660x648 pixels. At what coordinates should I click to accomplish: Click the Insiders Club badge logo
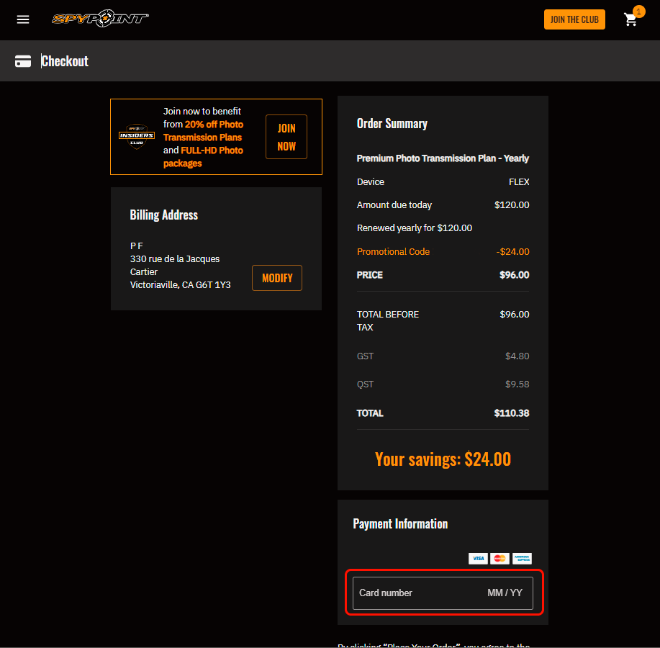(x=137, y=136)
